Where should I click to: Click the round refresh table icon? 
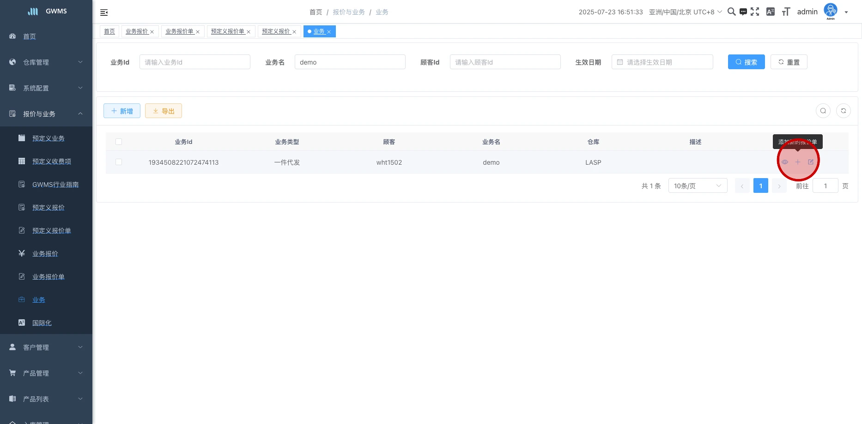[843, 111]
